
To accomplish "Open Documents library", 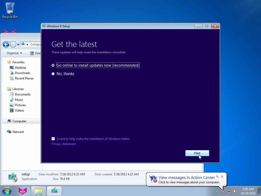I will tap(23, 94).
